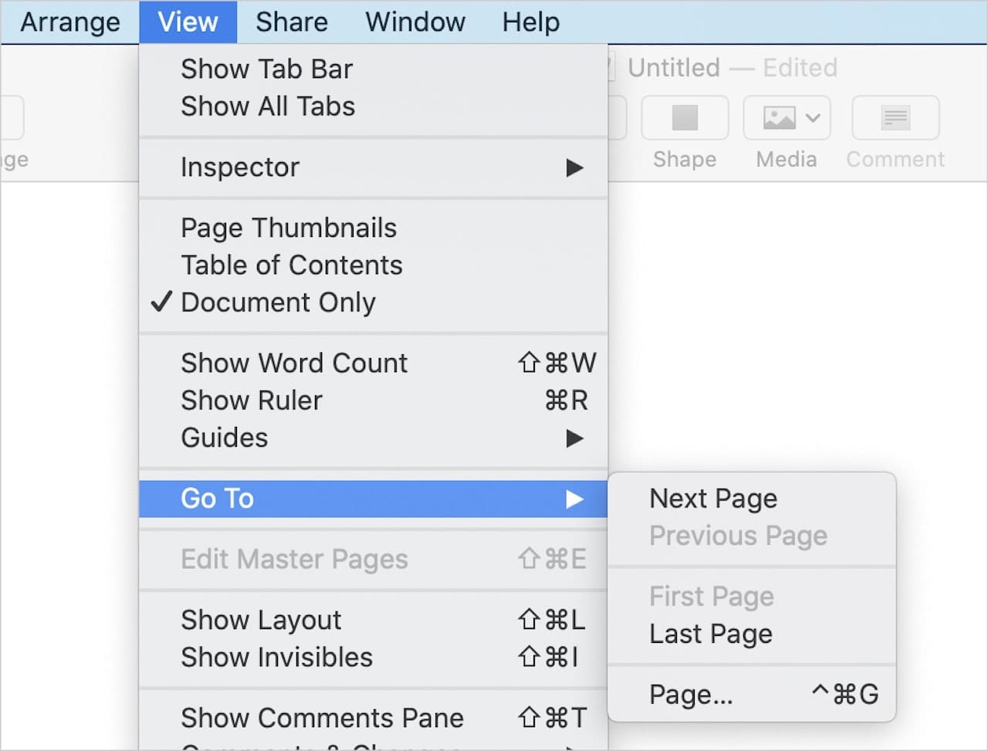Select Page Thumbnails view
Screen dimensions: 988x751
pyautogui.click(x=289, y=228)
